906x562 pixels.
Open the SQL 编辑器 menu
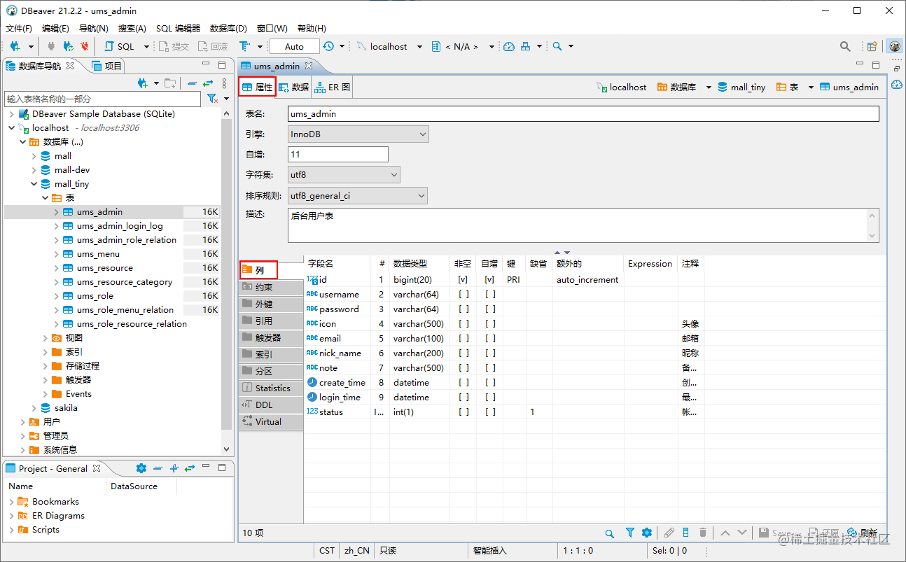point(178,29)
